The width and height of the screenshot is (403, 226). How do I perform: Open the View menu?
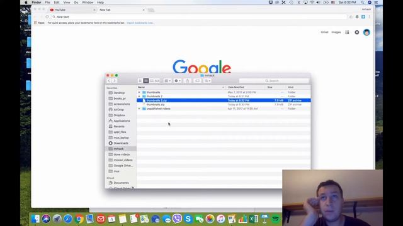pyautogui.click(x=67, y=3)
